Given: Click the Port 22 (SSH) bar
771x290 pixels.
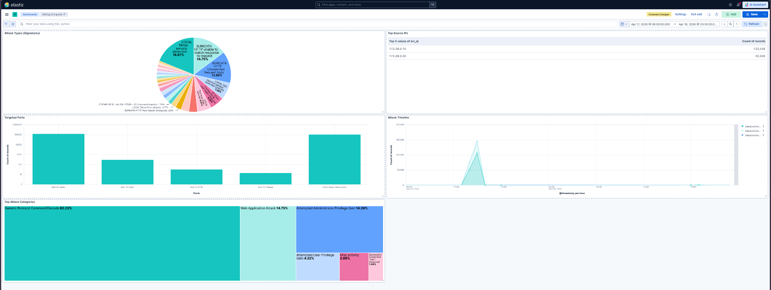Looking at the screenshot, I should [x=127, y=172].
